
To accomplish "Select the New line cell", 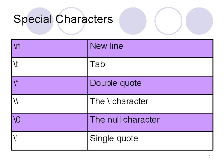I will (150, 49).
